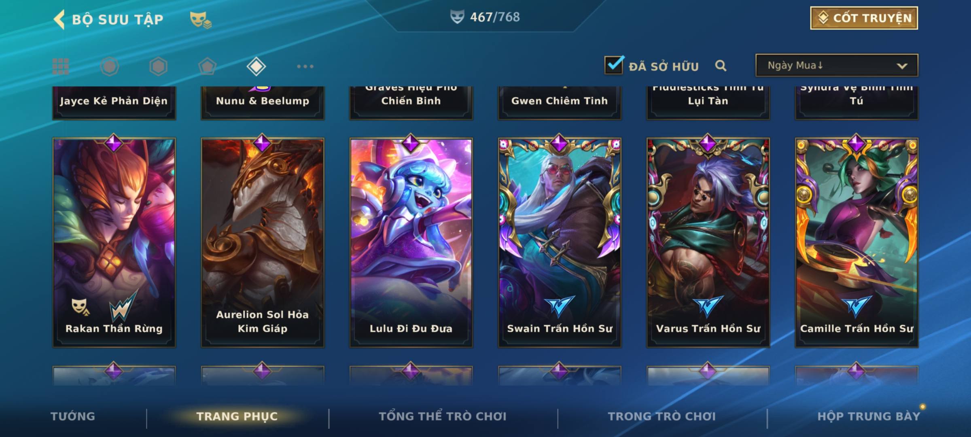Open the Trong Trò Chơi tab

point(662,416)
